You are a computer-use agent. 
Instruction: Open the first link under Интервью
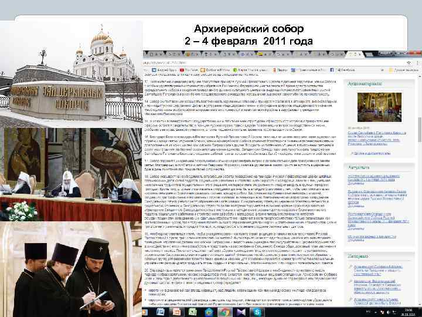tap(378, 270)
